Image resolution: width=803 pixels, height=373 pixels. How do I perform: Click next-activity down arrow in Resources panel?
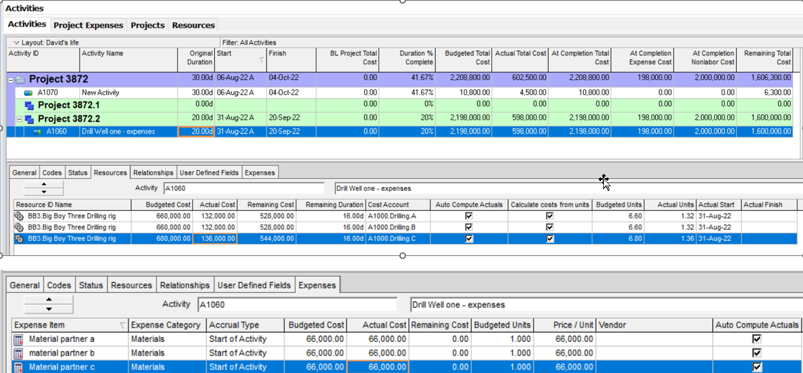(44, 192)
